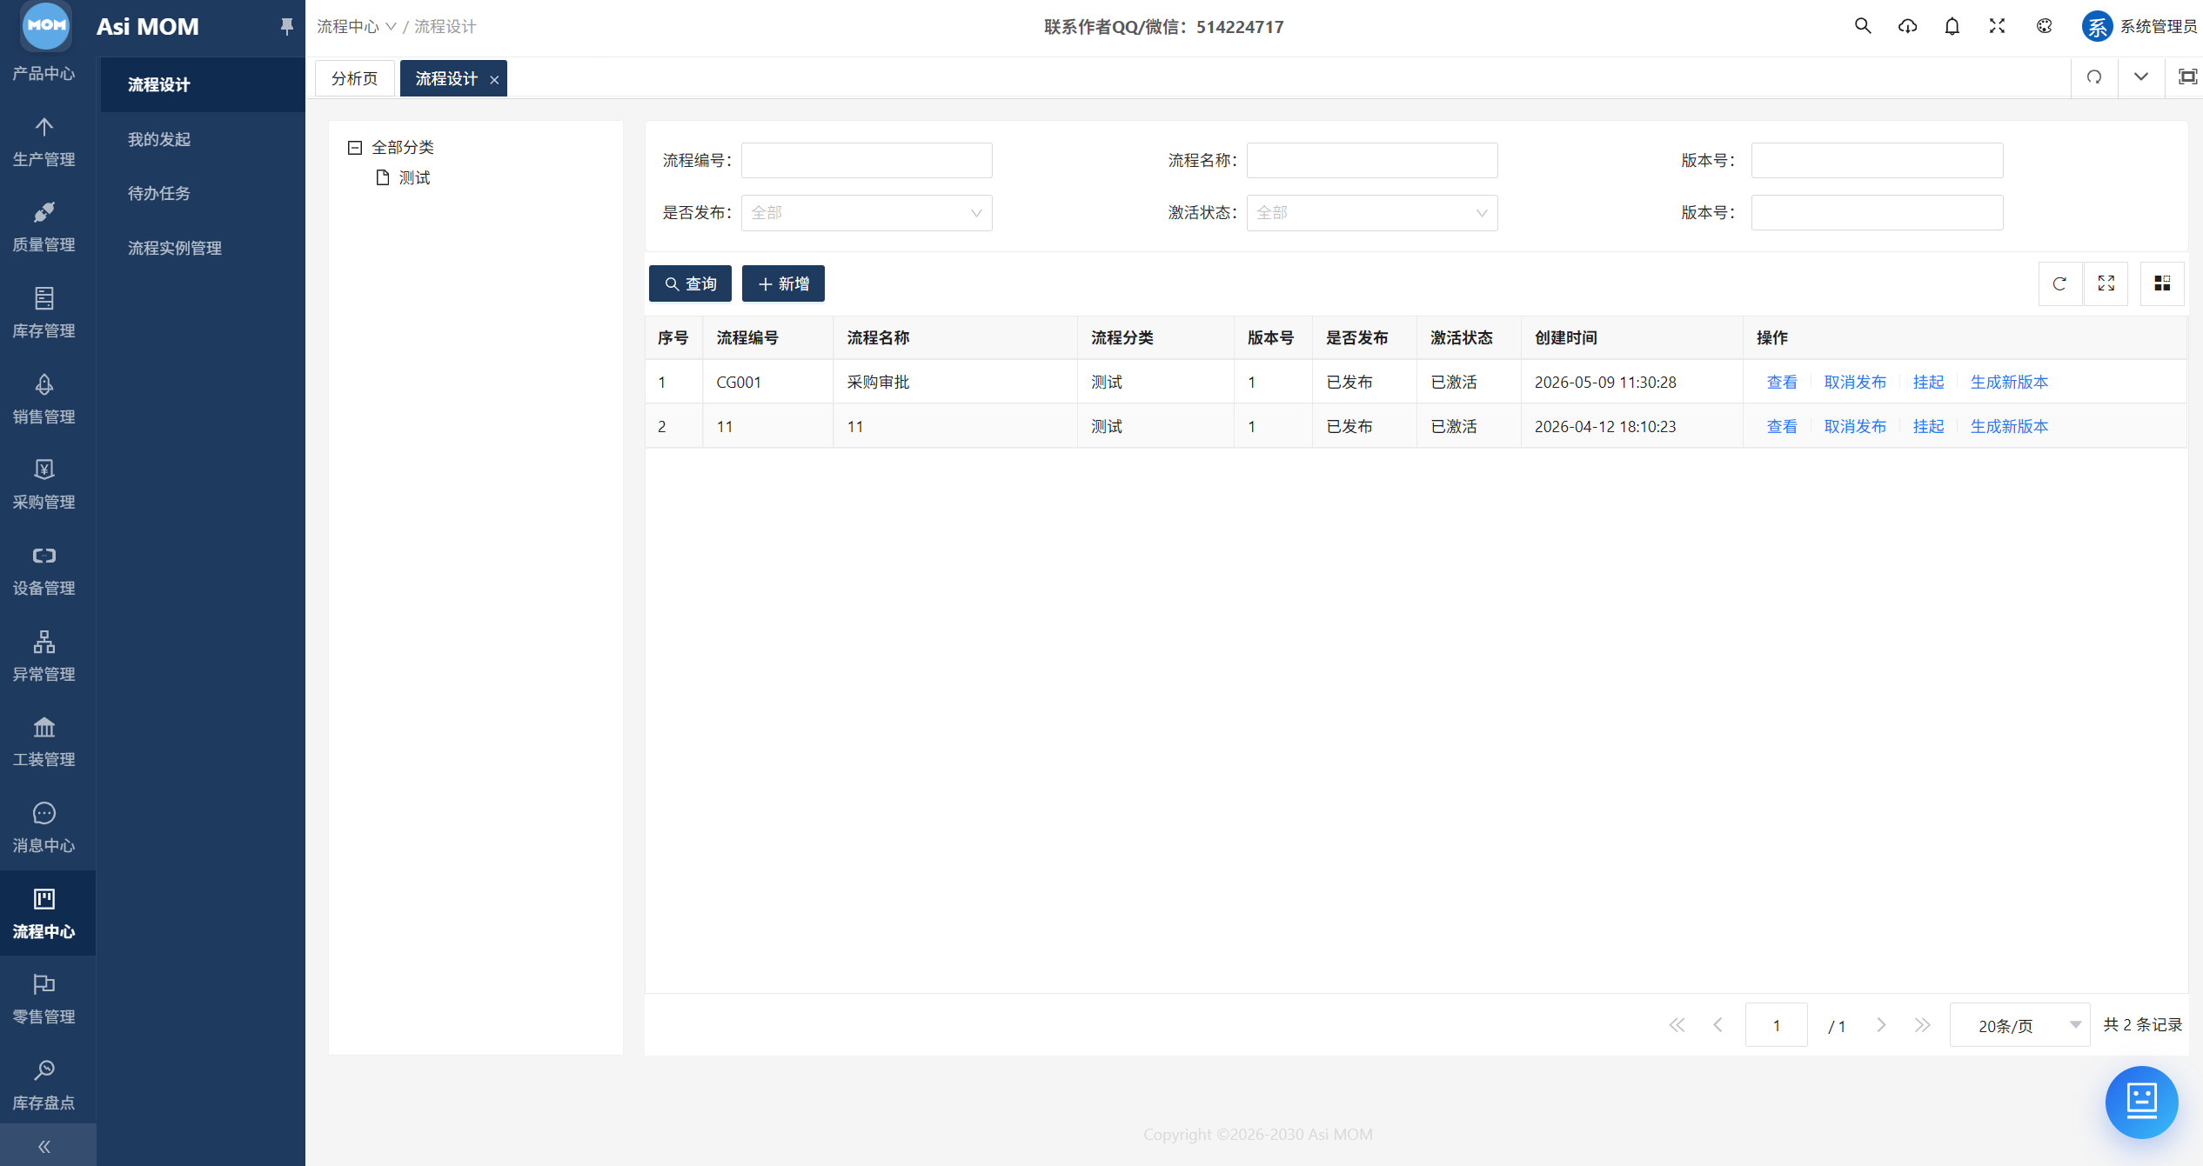Open the 激活状态 dropdown
This screenshot has width=2203, height=1166.
(1371, 213)
